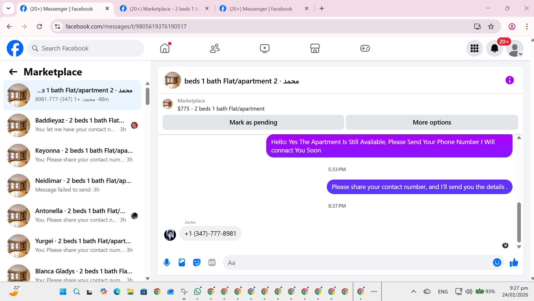This screenshot has height=301, width=534.
Task: Click the chat list scrollbar down arrow
Action: tap(147, 278)
